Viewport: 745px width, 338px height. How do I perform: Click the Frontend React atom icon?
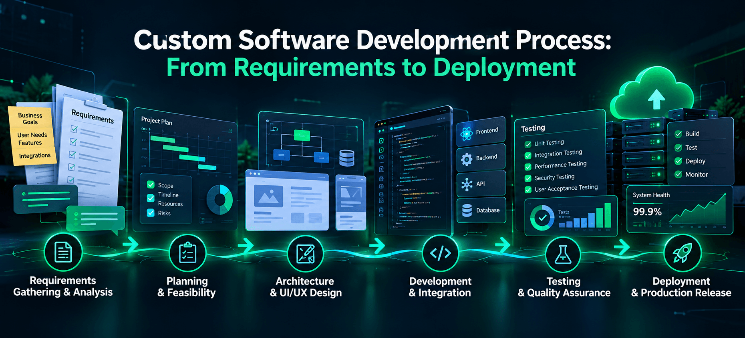pos(466,133)
